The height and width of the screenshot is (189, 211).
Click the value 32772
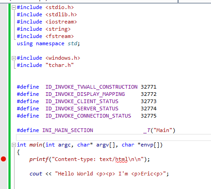148,94
